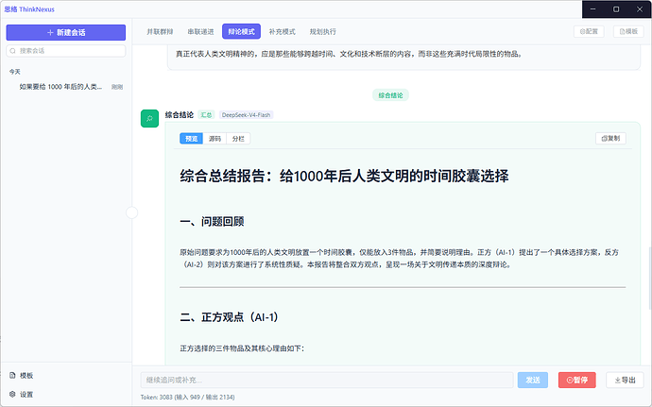Image resolution: width=652 pixels, height=407 pixels.
Task: Switch to 规划执行 tab
Action: tap(322, 31)
